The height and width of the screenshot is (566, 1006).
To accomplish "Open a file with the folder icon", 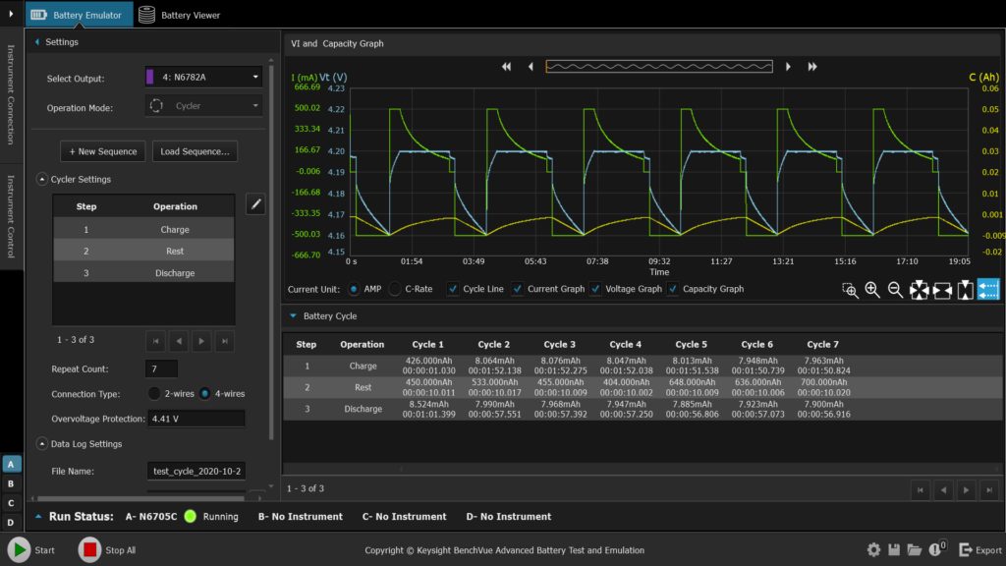I will point(915,549).
